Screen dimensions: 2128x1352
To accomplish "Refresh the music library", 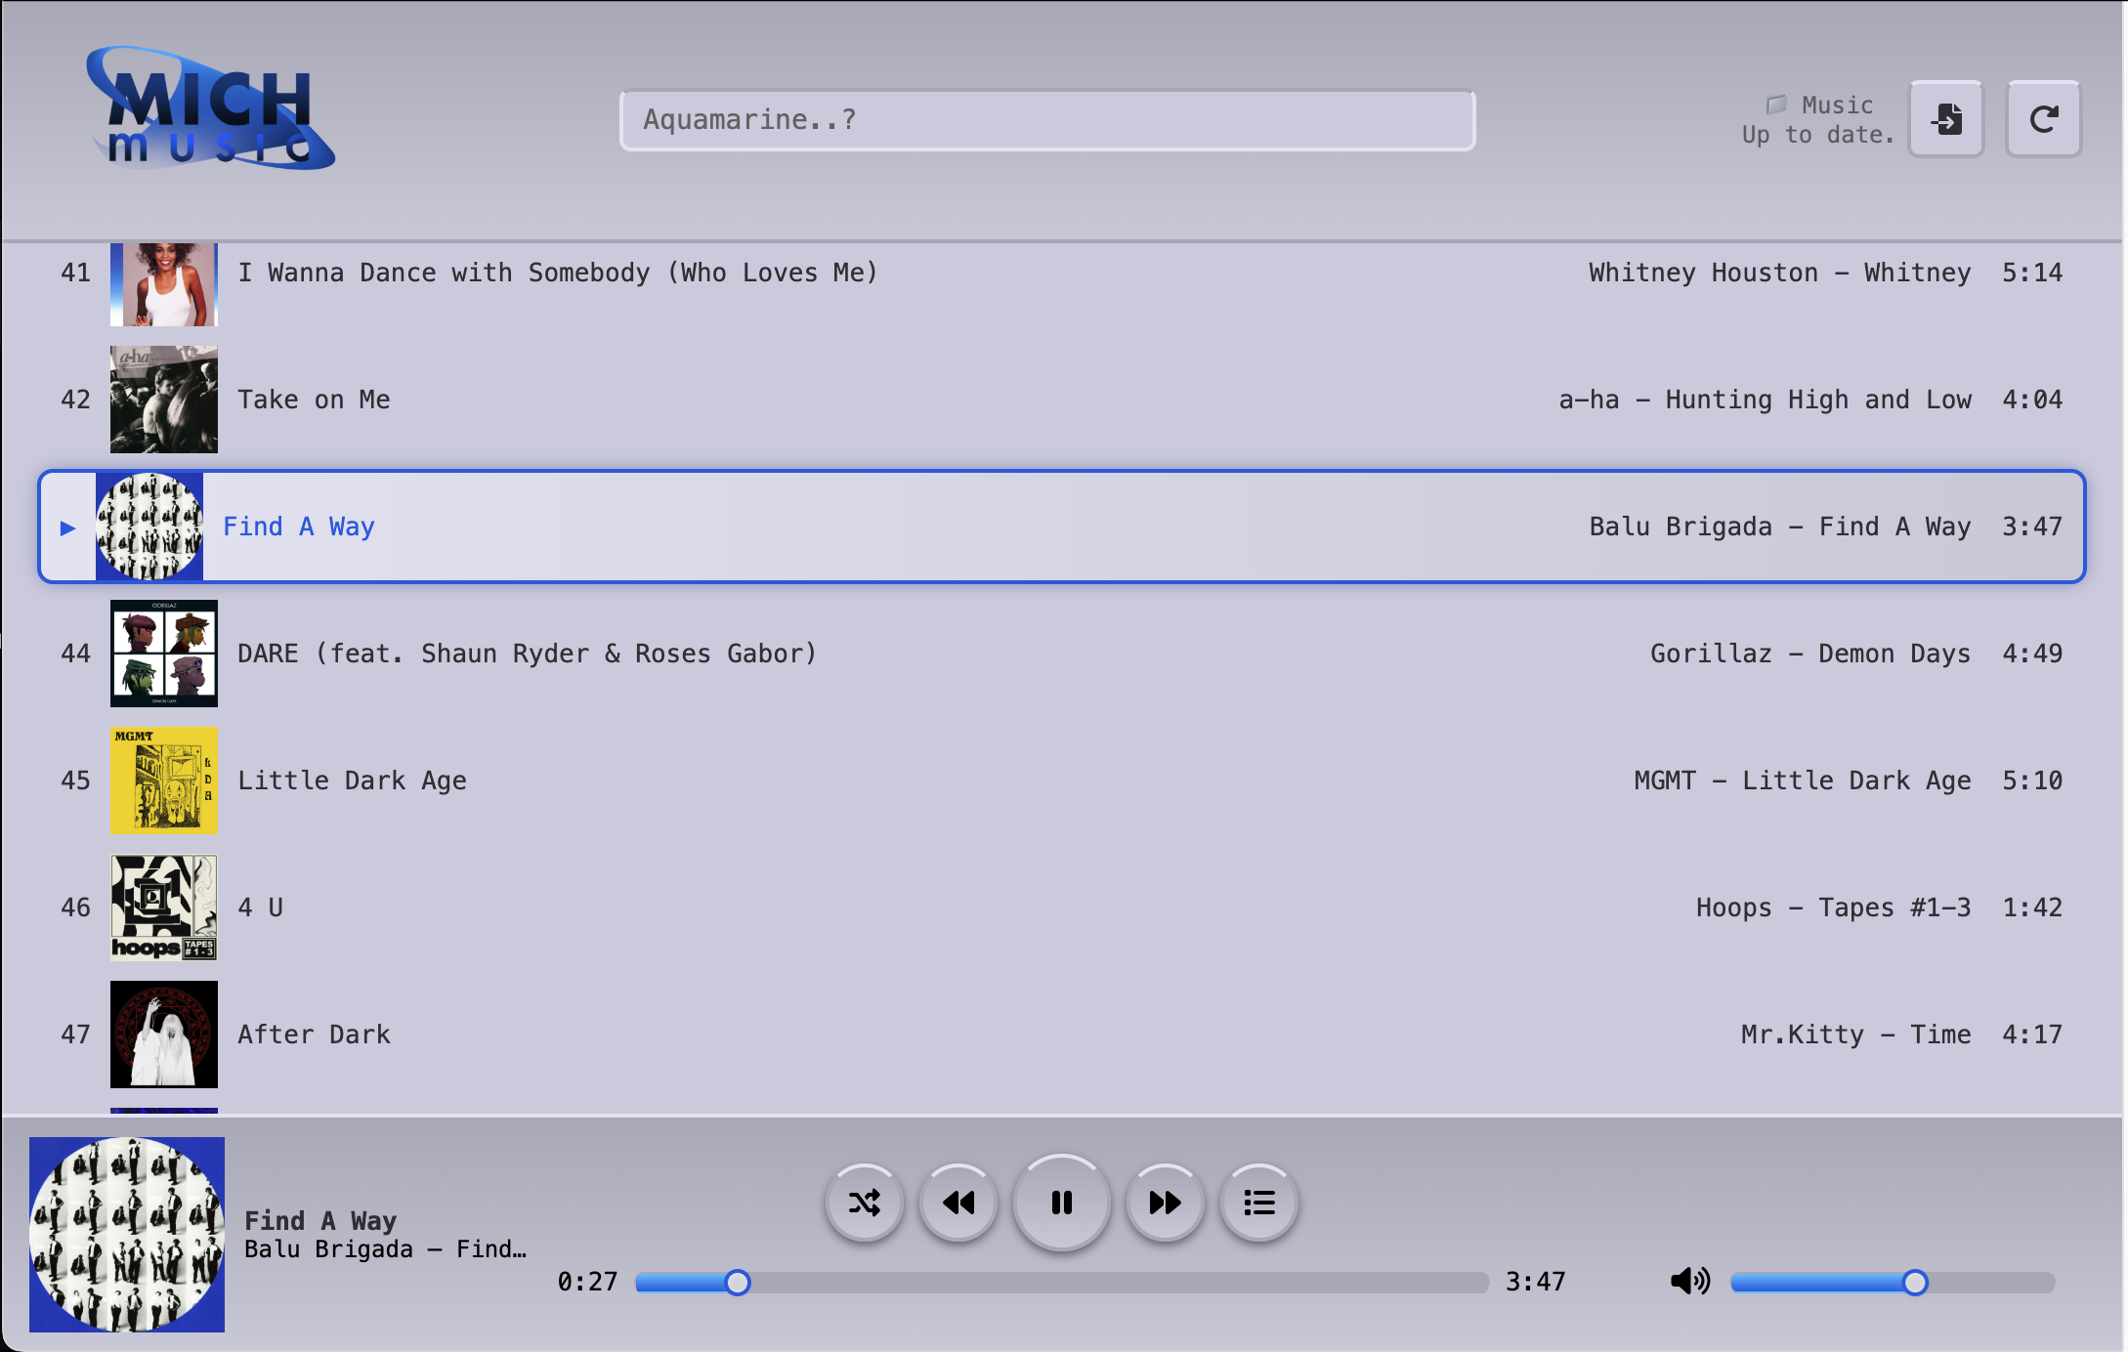I will pos(2043,119).
